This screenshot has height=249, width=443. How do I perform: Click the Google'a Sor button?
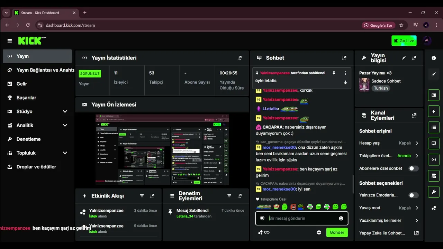378,25
